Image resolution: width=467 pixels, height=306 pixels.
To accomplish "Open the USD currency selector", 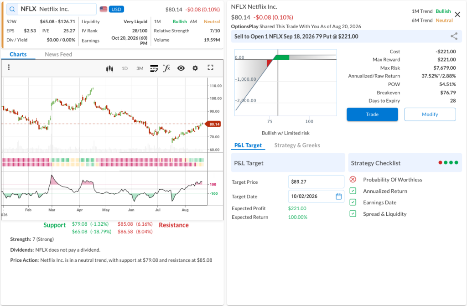I will (x=116, y=9).
